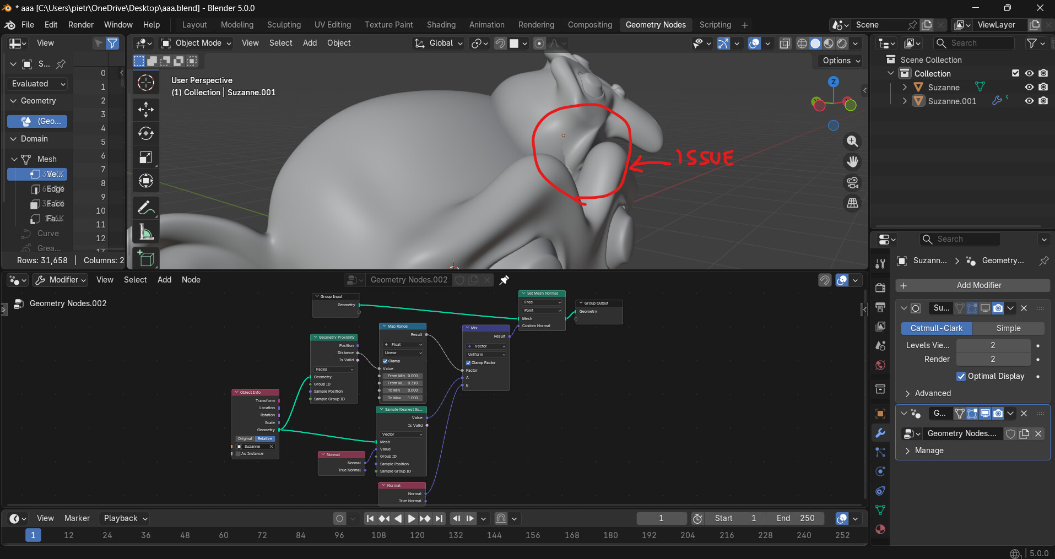Expand Suzanne tree item in outliner

(x=905, y=87)
